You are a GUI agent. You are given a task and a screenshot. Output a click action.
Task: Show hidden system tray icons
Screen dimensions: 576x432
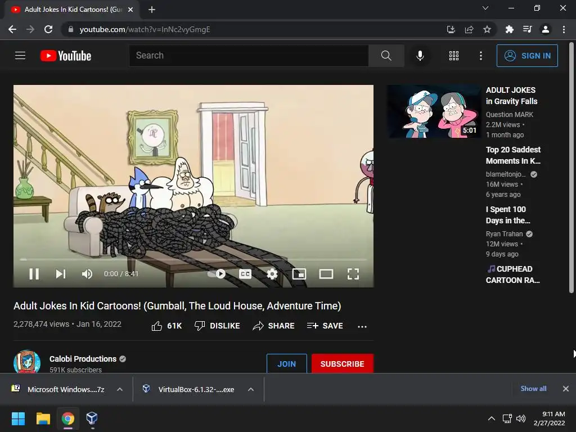click(491, 418)
